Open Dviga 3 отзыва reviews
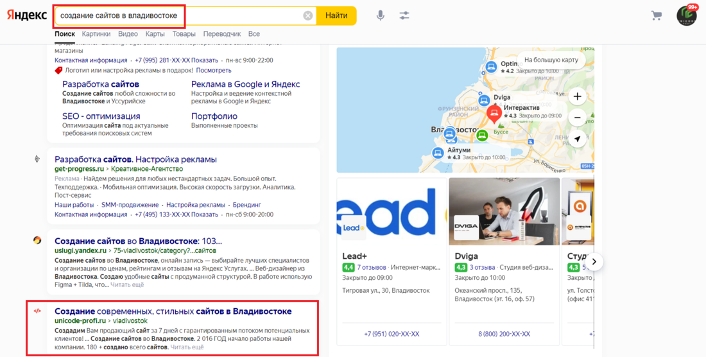 coord(482,267)
